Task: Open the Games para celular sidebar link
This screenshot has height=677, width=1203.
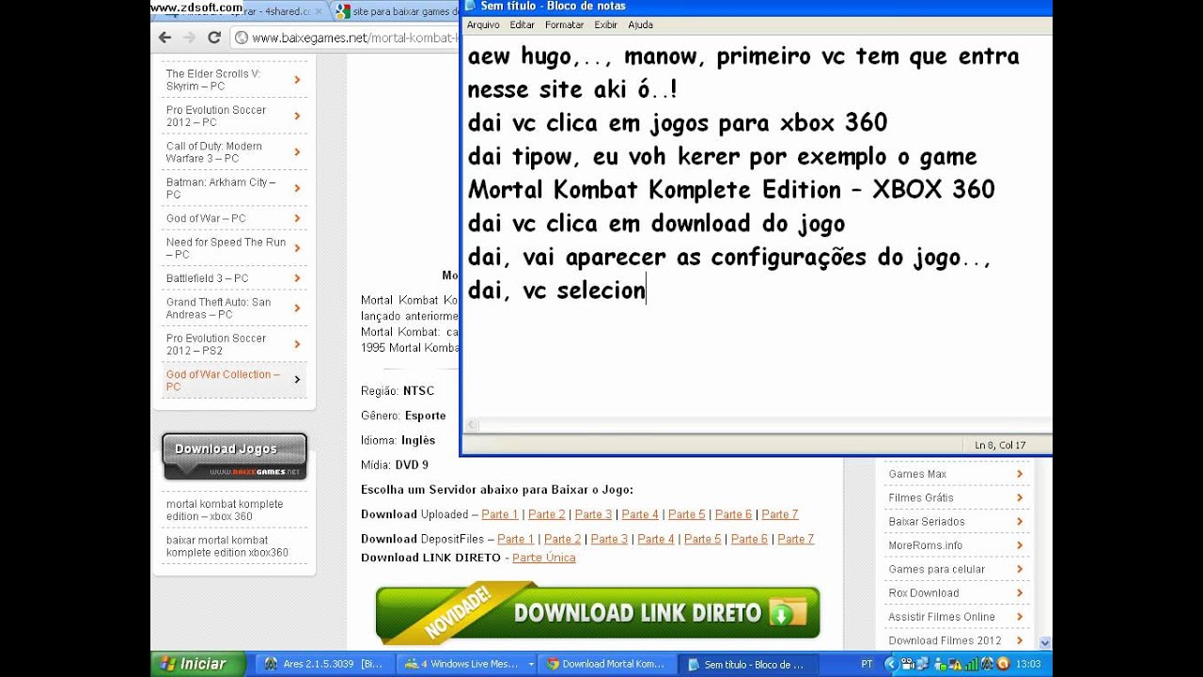Action: [x=937, y=570]
